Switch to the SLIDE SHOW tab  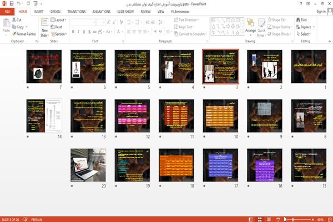tap(125, 12)
